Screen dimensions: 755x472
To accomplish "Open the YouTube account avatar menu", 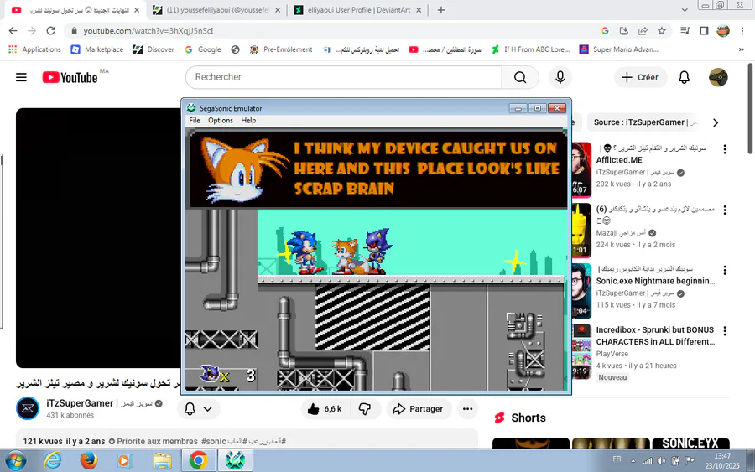I will pos(718,77).
